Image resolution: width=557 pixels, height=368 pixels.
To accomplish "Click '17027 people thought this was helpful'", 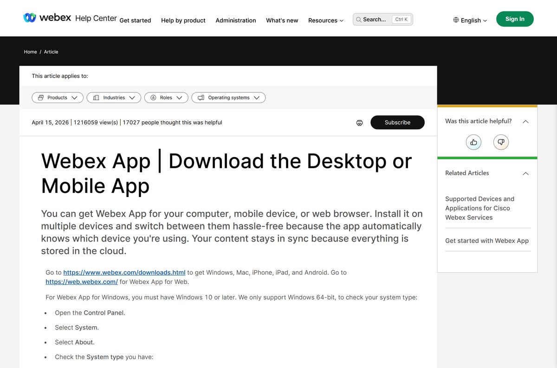I will click(x=172, y=123).
